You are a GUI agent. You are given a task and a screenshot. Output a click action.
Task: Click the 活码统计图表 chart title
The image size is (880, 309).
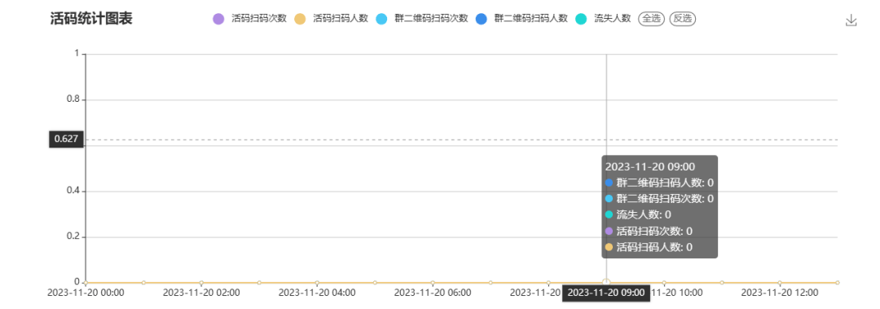click(91, 19)
